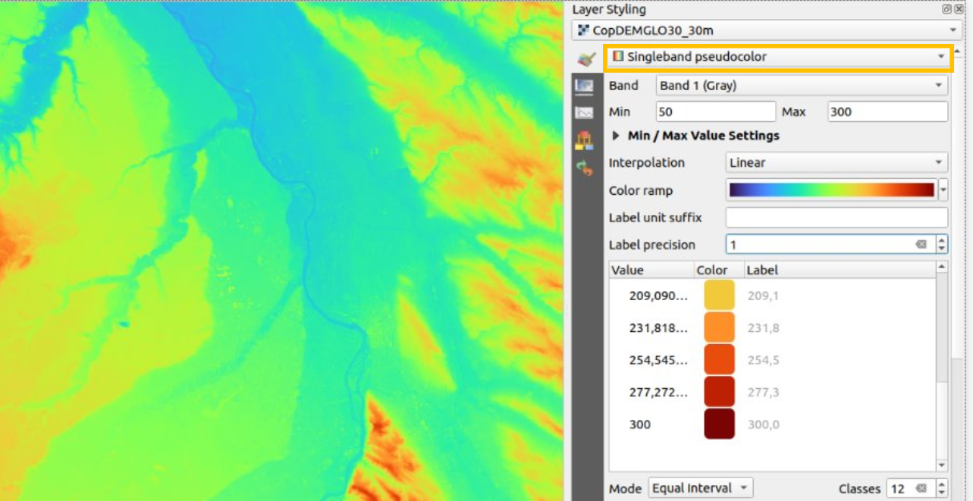Viewport: 973px width, 501px height.
Task: Sort the table by Value column header
Action: pyautogui.click(x=651, y=270)
